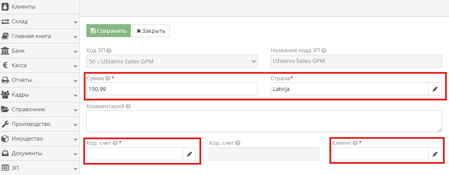Click the Комментарий text area
The width and height of the screenshot is (449, 175).
coord(264,121)
